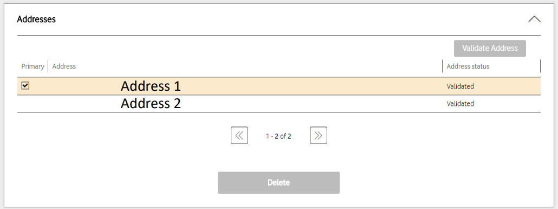The height and width of the screenshot is (209, 558).
Task: Select the Address 1 row text
Action: click(151, 86)
